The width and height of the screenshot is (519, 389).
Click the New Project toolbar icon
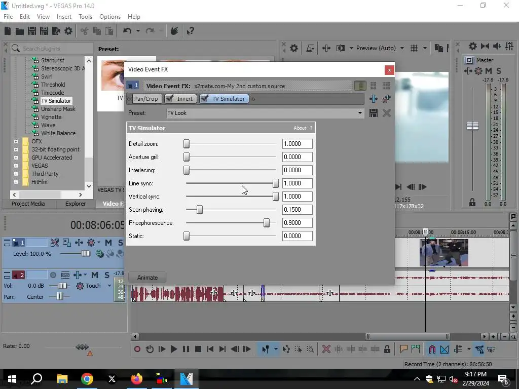pos(8,31)
